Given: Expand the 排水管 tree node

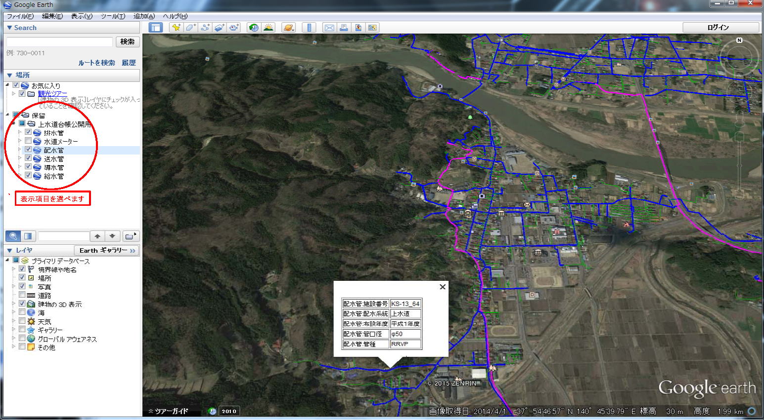Looking at the screenshot, I should click(20, 132).
